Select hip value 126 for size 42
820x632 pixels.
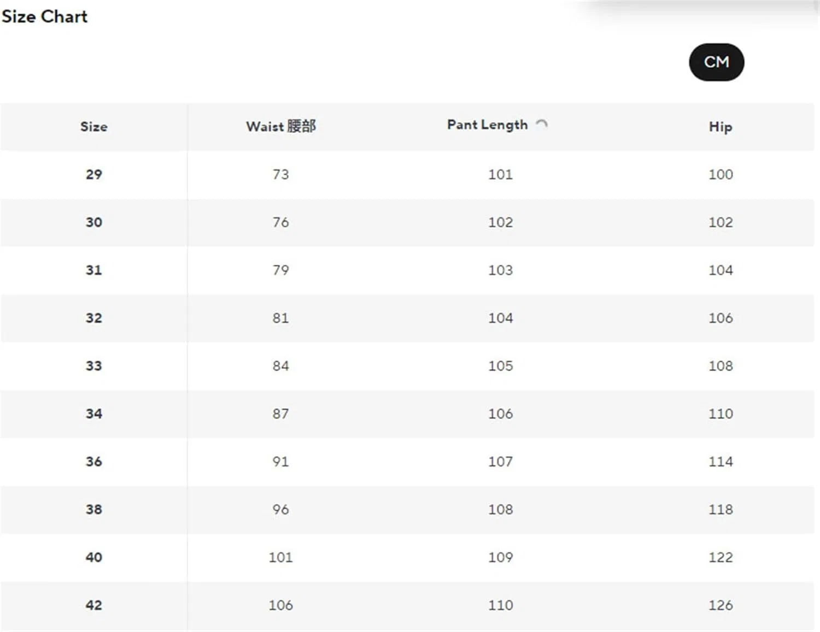(x=721, y=605)
